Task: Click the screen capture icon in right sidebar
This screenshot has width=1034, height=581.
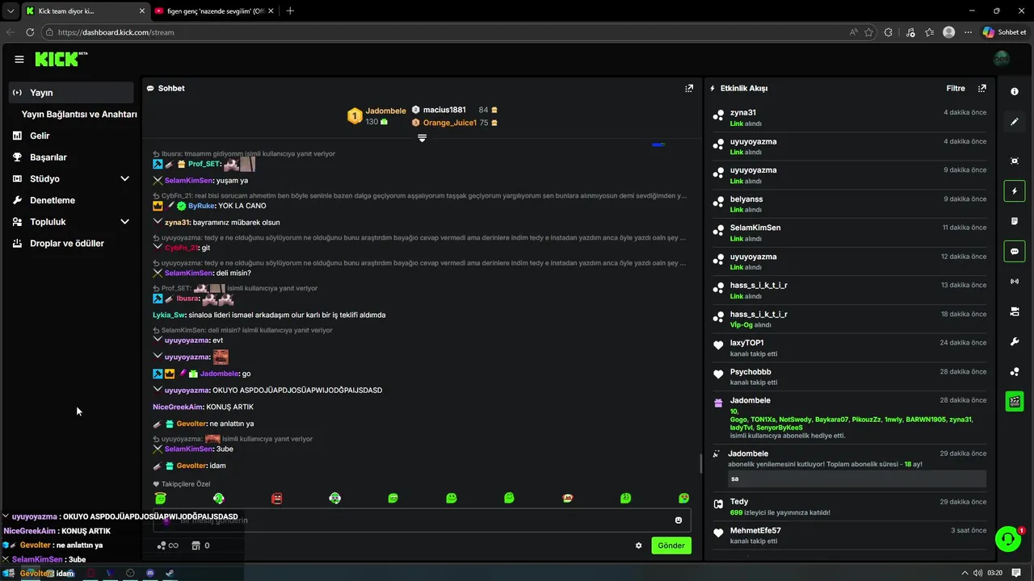Action: click(x=1015, y=161)
